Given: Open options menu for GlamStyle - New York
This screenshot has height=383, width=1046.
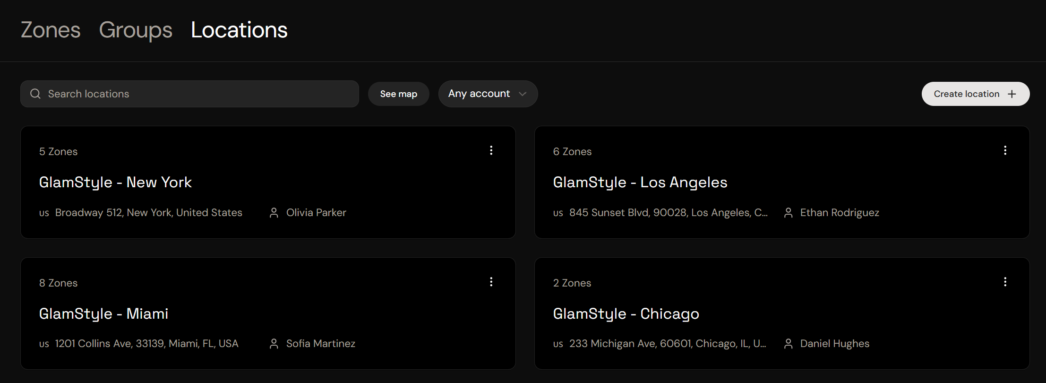Looking at the screenshot, I should click(491, 150).
